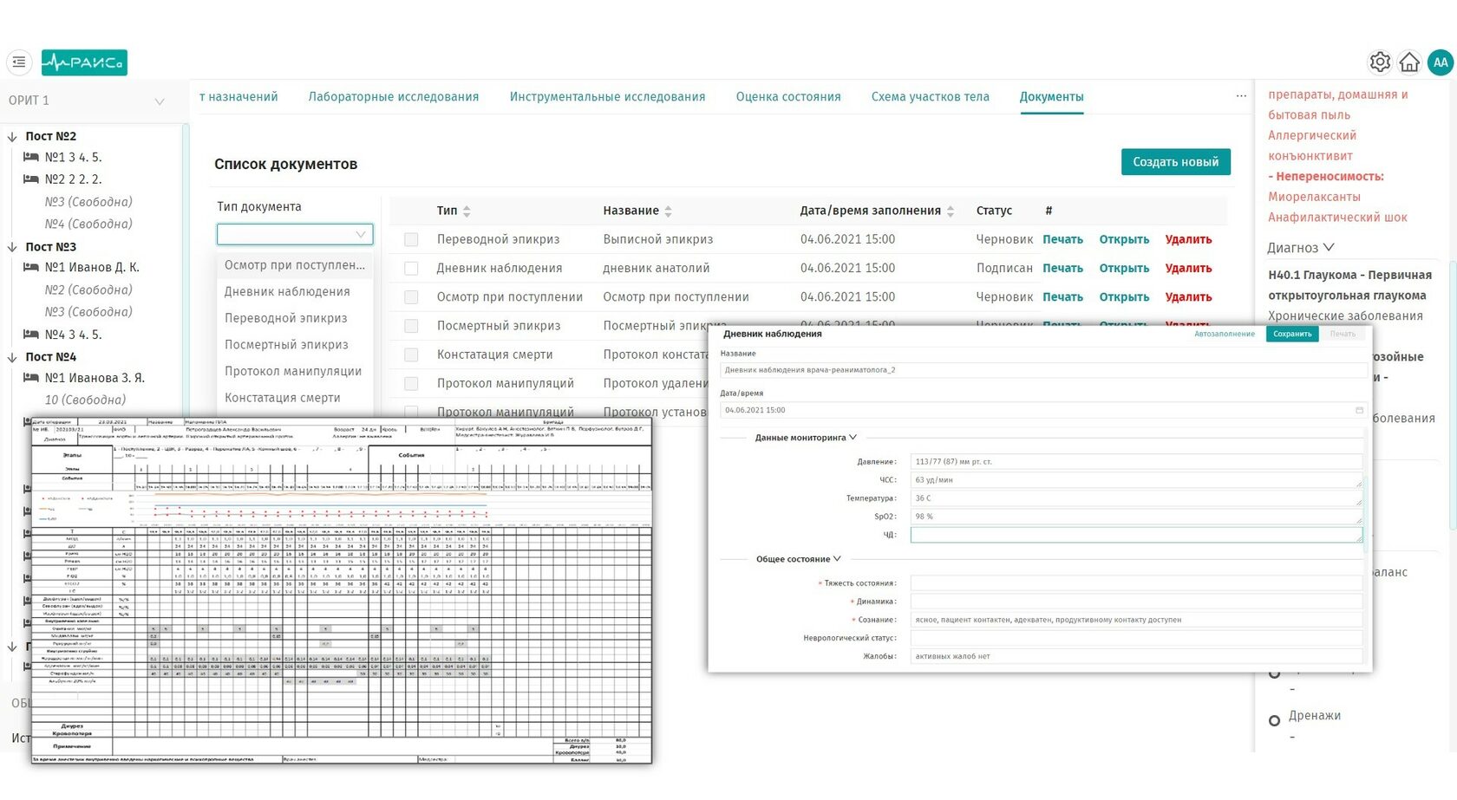Click the Динамика input field
This screenshot has width=1457, height=800.
pos(1136,602)
